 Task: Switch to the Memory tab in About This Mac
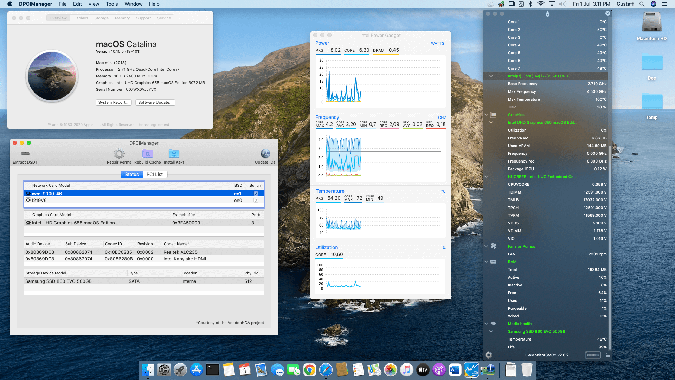click(x=122, y=18)
